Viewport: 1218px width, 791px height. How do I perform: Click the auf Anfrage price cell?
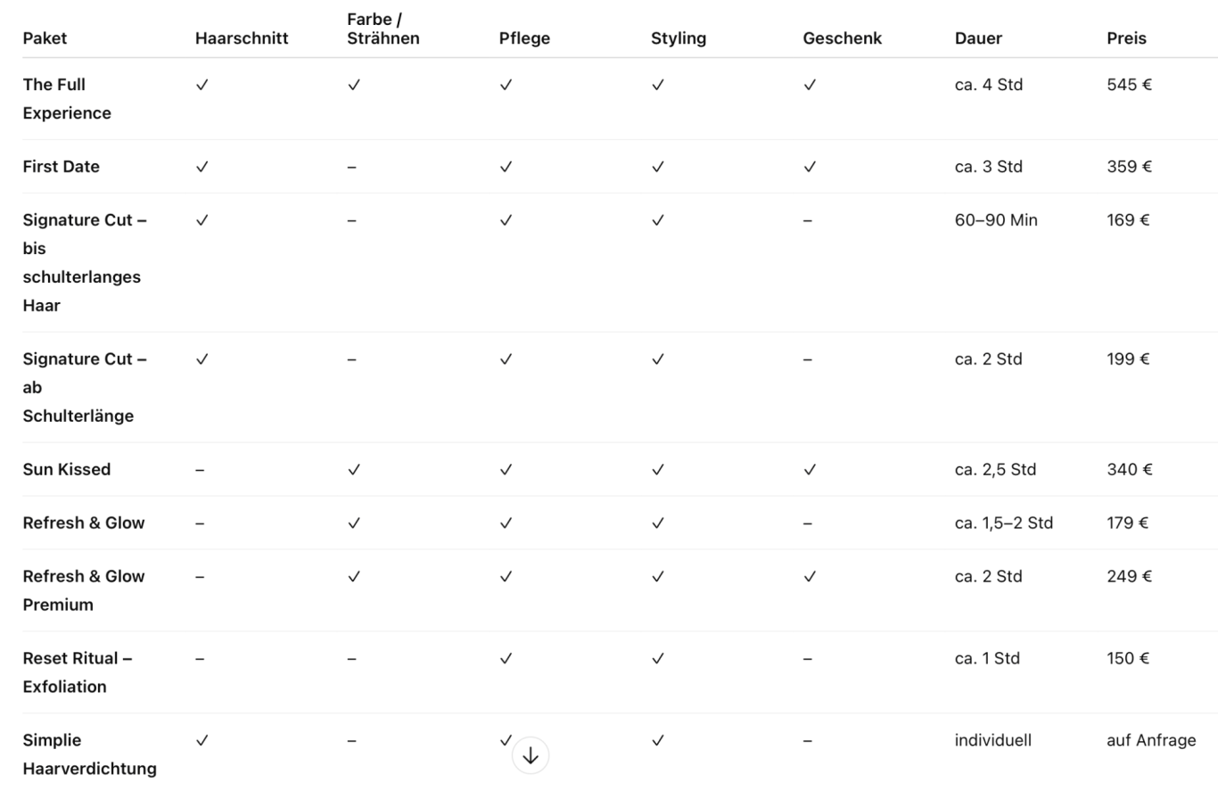pos(1151,740)
